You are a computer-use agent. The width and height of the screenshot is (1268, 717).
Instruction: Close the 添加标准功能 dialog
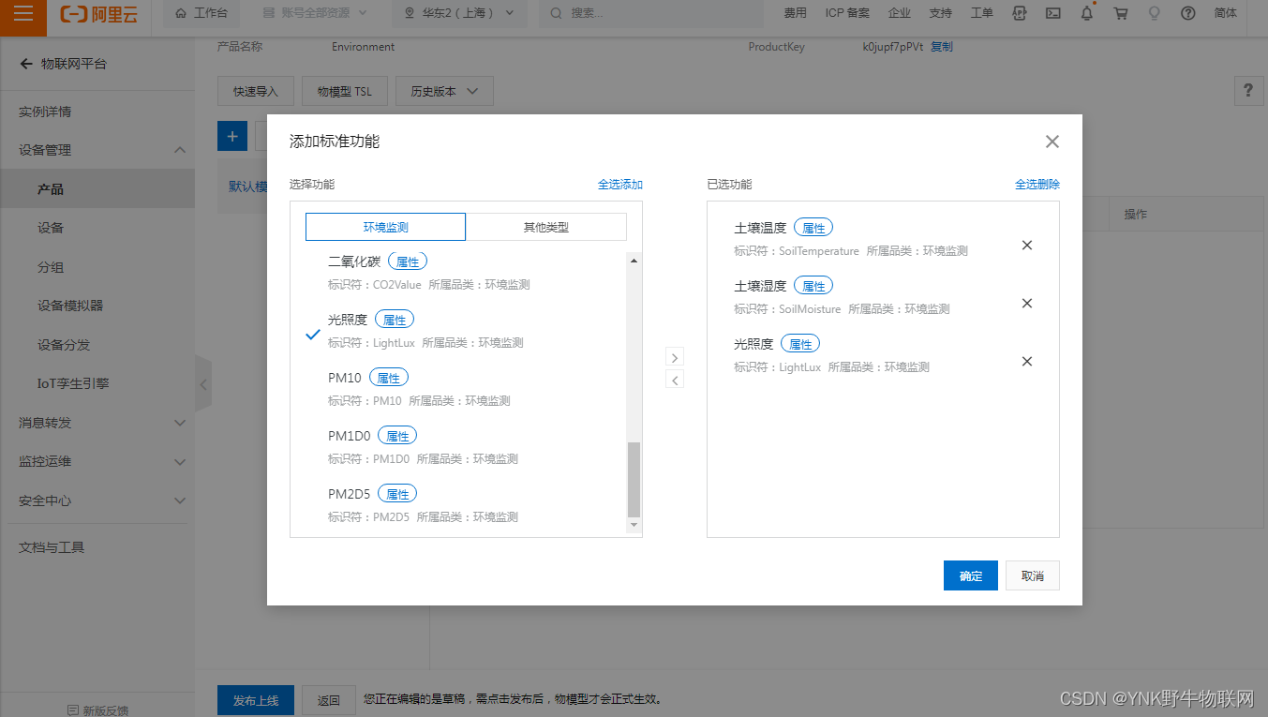1052,142
